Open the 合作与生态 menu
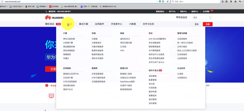The image size is (244, 111). (148, 24)
